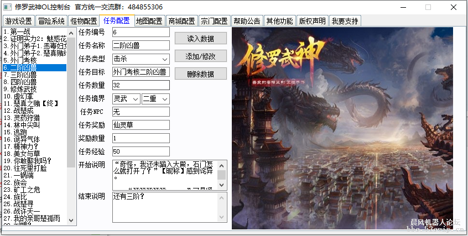Select task 15.逃跑 in the list

click(35, 132)
